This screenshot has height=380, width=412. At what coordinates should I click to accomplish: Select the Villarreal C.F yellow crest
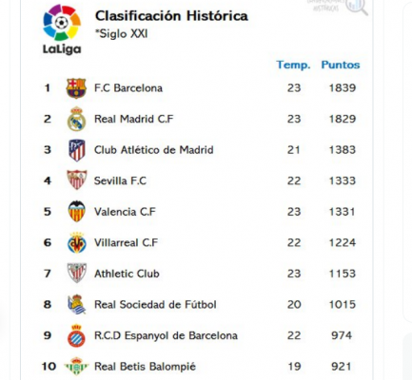(77, 242)
